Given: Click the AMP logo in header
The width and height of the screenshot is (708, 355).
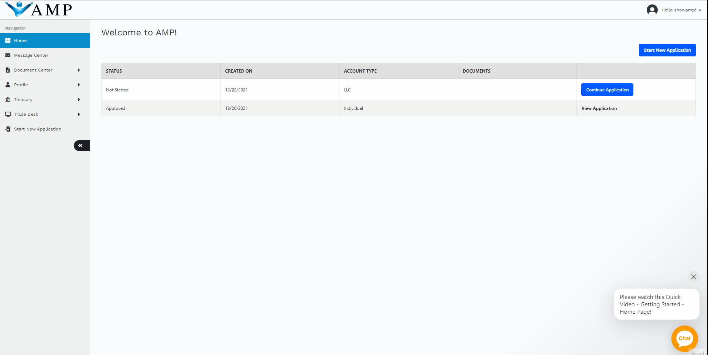Looking at the screenshot, I should pyautogui.click(x=39, y=10).
